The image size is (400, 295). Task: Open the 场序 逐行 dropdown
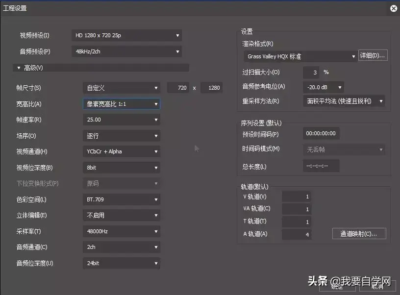click(122, 136)
